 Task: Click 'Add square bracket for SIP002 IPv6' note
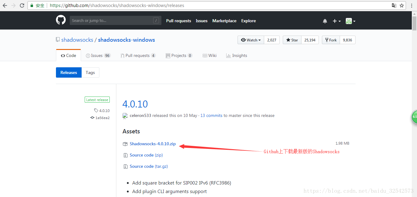click(182, 183)
